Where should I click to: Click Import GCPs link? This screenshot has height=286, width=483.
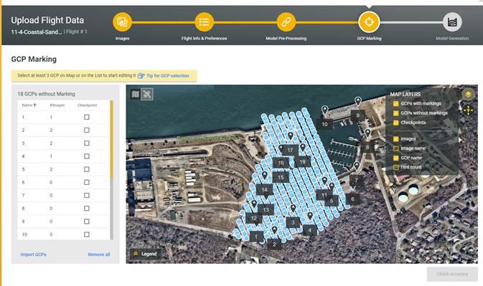(x=33, y=254)
